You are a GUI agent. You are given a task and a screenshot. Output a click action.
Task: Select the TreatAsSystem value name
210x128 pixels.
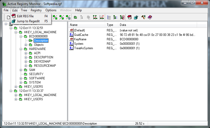tap(84, 48)
